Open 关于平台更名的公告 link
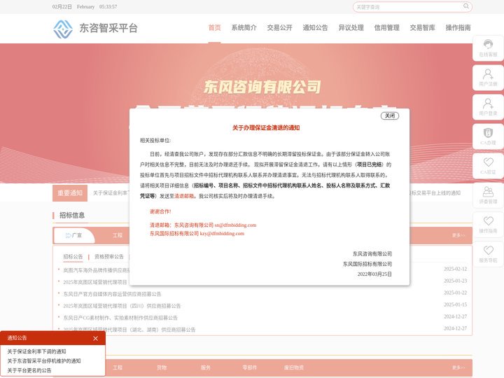This screenshot has width=504, height=378. [29, 370]
